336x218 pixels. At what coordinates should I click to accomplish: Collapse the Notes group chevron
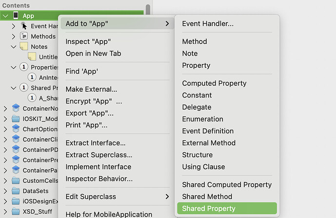pos(14,47)
